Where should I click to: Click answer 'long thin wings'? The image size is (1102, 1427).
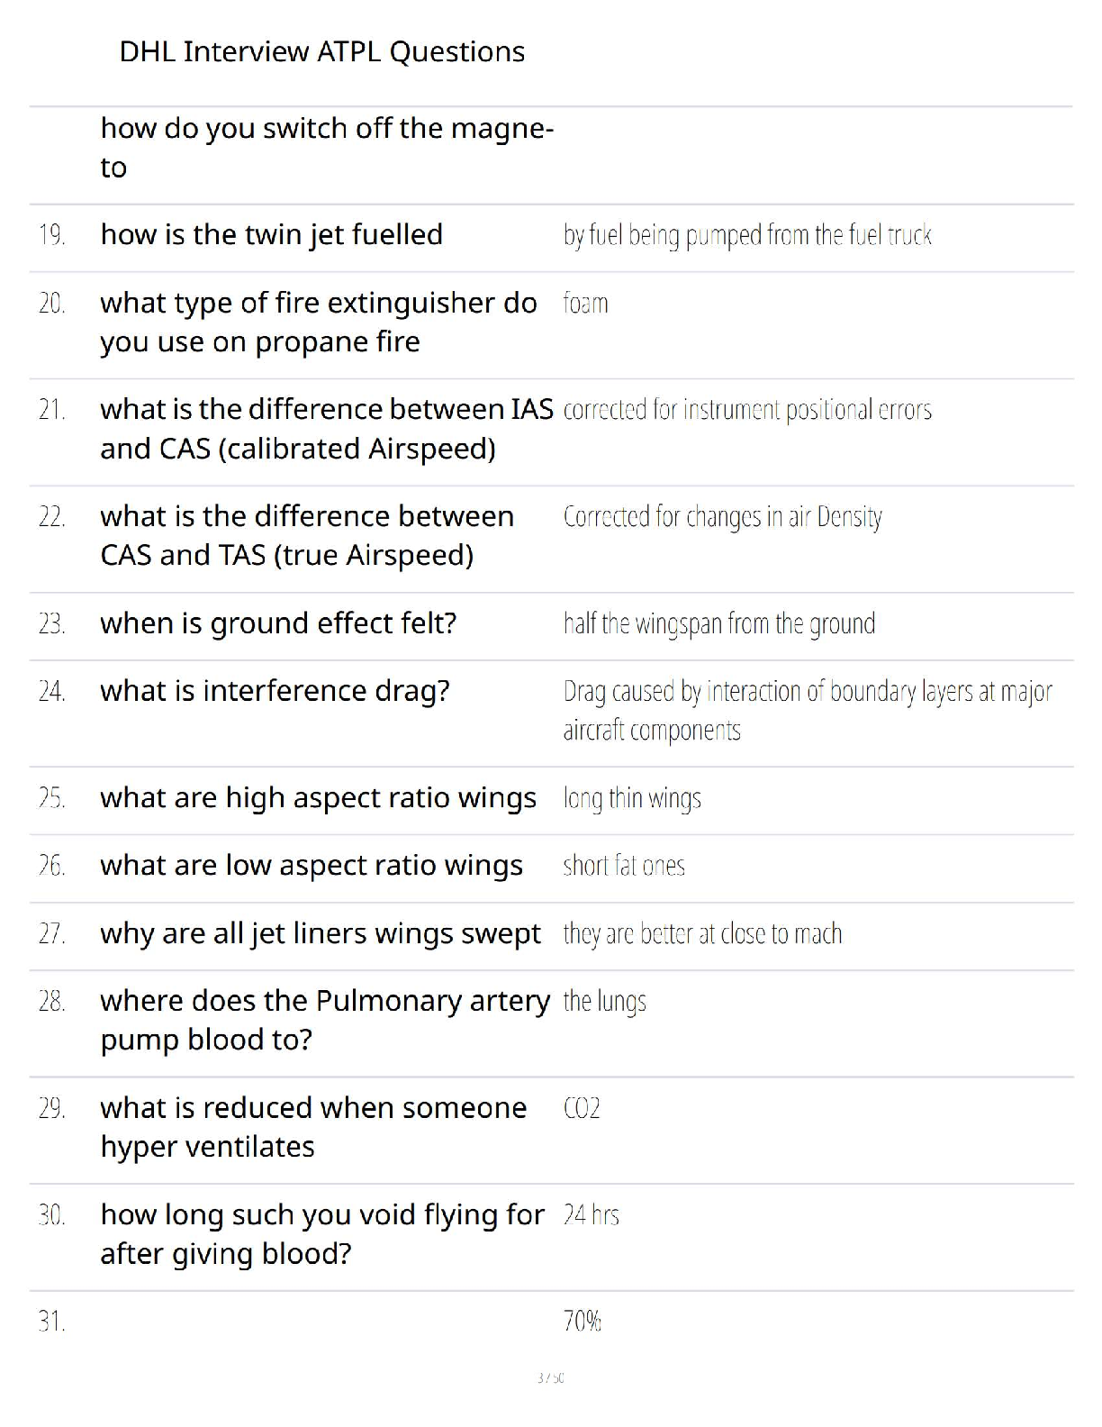(632, 799)
